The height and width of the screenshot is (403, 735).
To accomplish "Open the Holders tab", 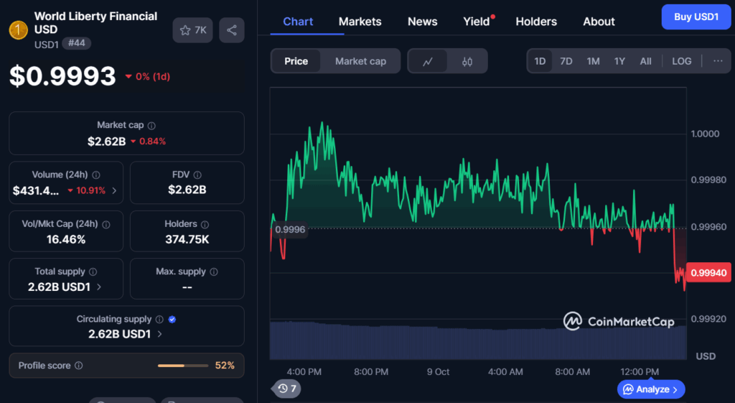I will point(536,22).
